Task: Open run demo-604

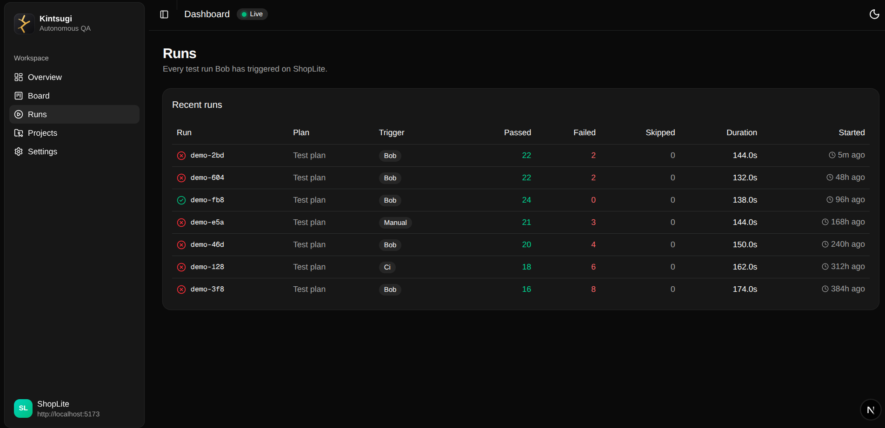Action: 207,178
